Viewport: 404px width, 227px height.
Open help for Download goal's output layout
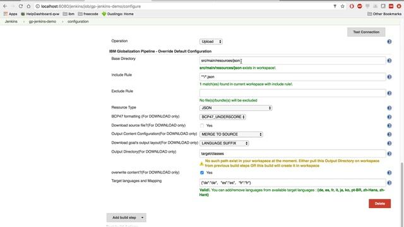389,143
